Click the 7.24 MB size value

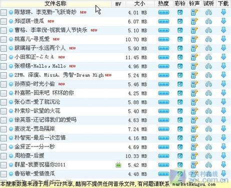click(137, 129)
